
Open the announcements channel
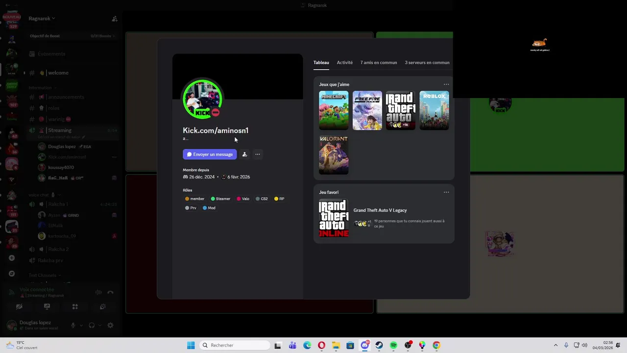(x=72, y=97)
